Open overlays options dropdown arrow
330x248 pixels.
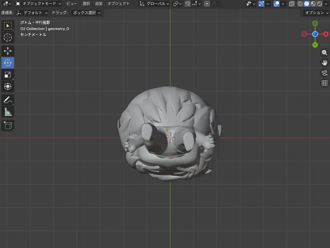[x=283, y=4]
